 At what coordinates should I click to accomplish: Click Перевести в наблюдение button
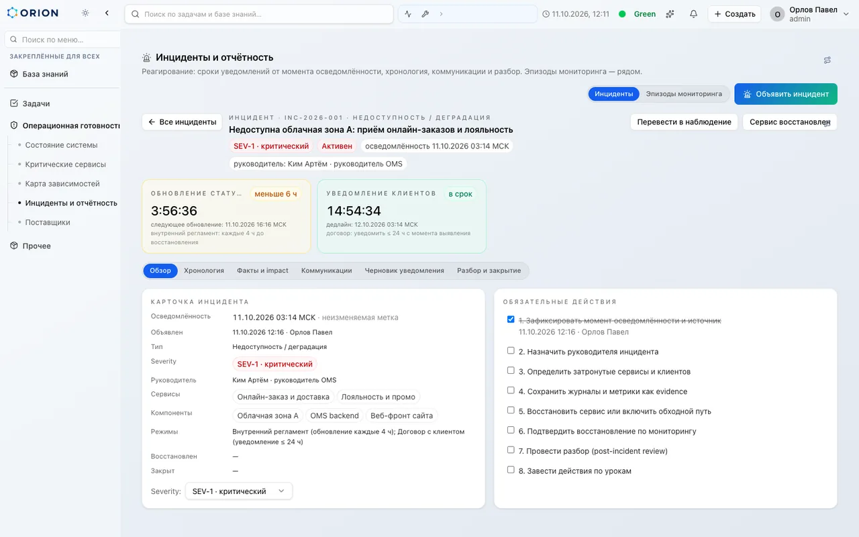pos(684,122)
